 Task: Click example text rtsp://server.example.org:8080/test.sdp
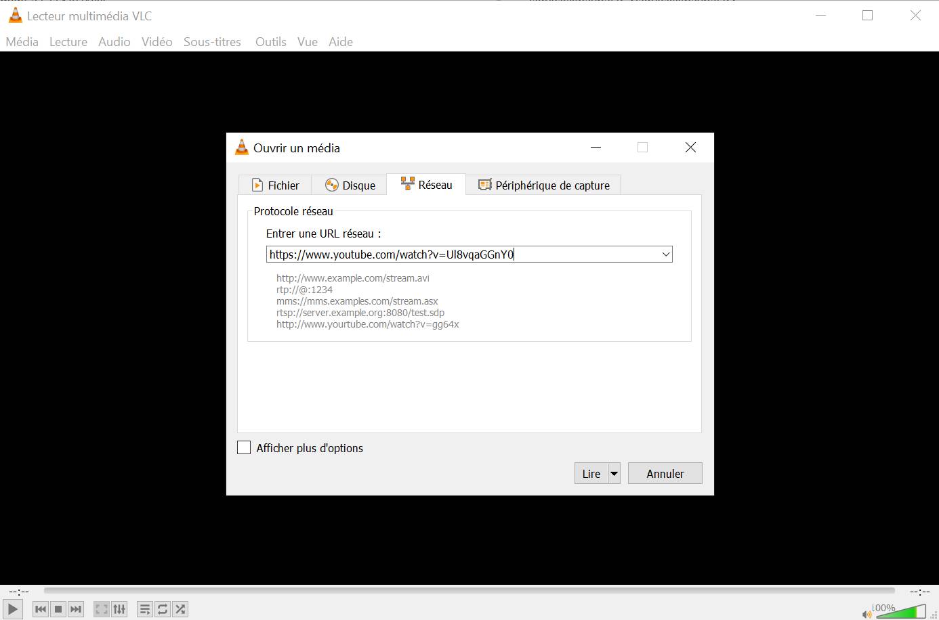tap(360, 313)
